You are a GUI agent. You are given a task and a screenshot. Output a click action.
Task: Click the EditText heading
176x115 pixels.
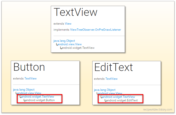pos(114,67)
